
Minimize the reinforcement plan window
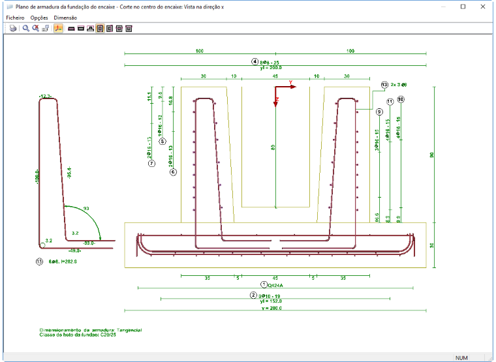(443, 7)
